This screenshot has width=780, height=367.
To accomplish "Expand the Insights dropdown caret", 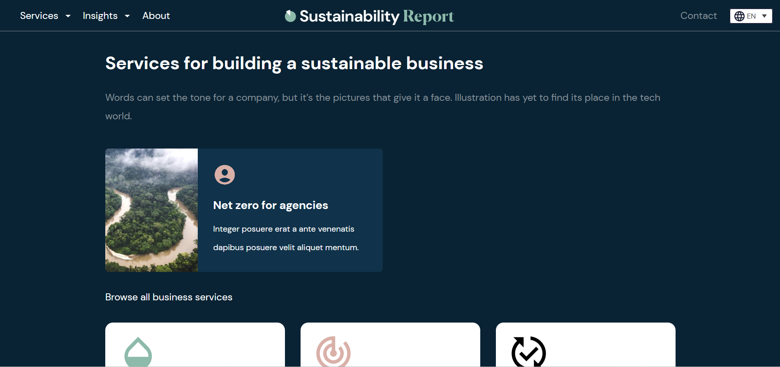I will click(x=127, y=16).
